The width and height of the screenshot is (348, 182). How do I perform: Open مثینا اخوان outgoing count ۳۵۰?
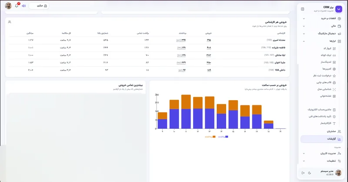click(209, 63)
